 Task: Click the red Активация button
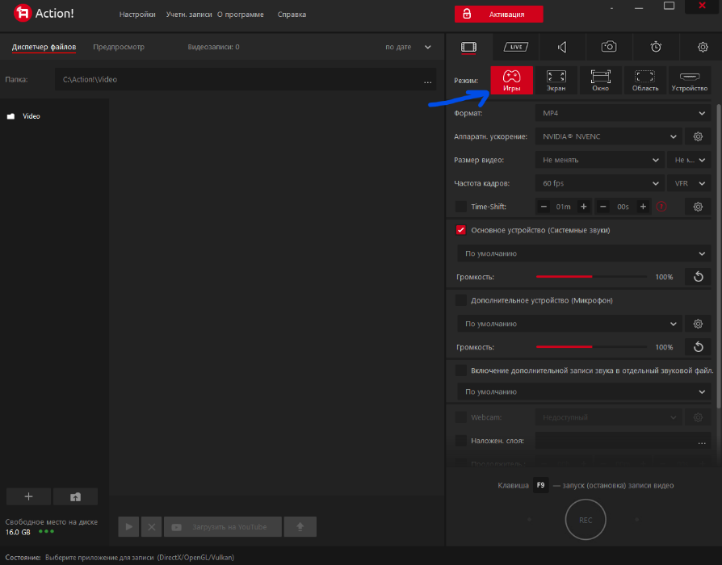498,15
